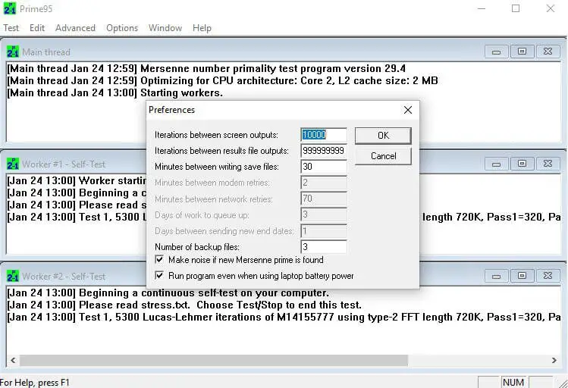568x388 pixels.
Task: Toggle Make noise if new Mersenne prime checkbox
Action: coord(159,259)
